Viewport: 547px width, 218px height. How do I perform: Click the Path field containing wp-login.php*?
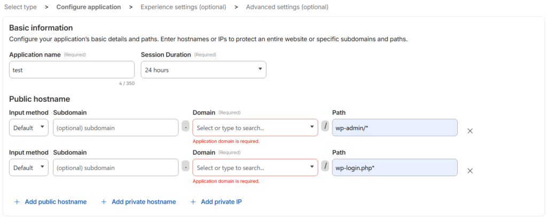tap(394, 168)
